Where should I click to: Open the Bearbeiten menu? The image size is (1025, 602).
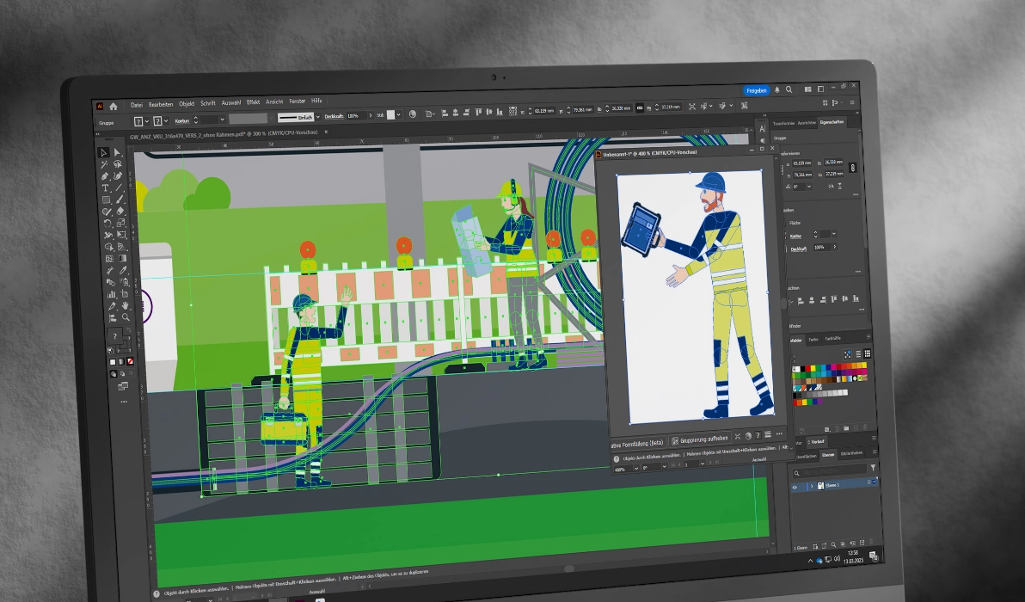(161, 105)
